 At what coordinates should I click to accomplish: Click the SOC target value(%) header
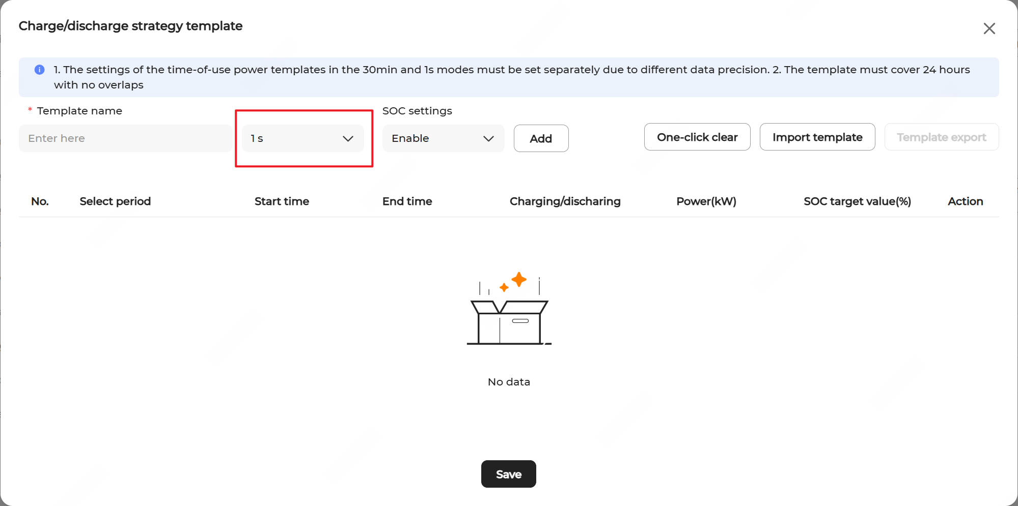pos(857,201)
